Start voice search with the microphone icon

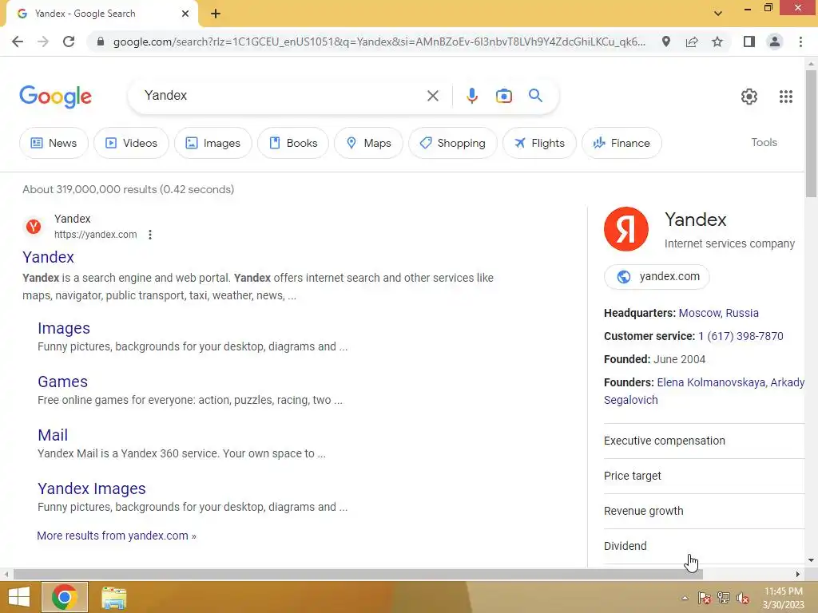[471, 96]
